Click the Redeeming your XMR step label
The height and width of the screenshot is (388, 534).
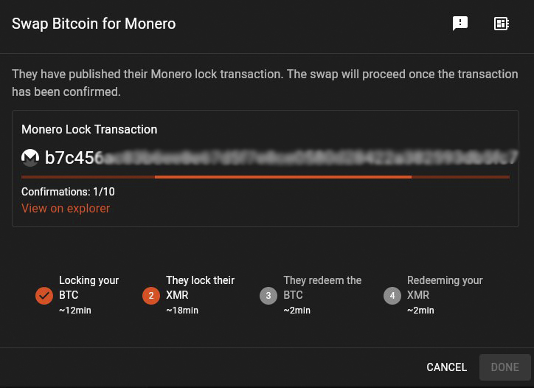click(445, 288)
